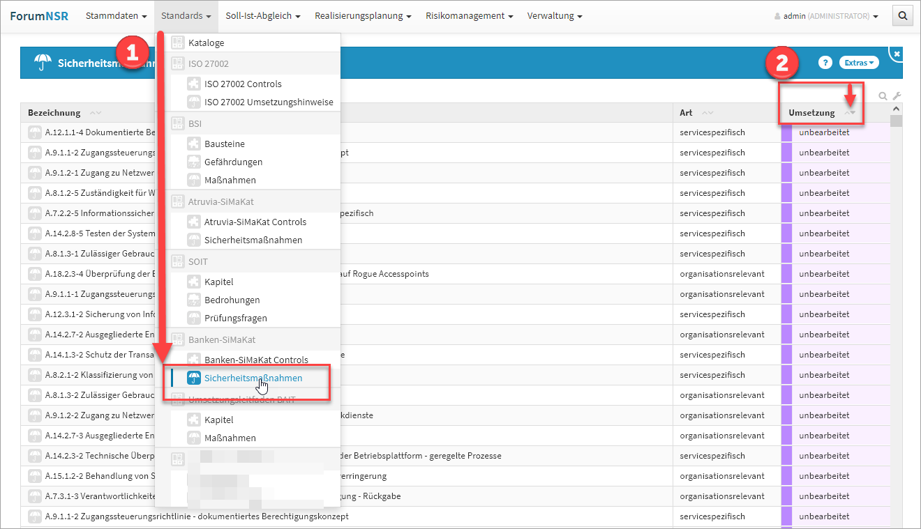Screen dimensions: 921x529
Task: Click umbrella icon of Banken-SiMaKat Sicherheitsmaßnahmen
Action: coord(193,378)
